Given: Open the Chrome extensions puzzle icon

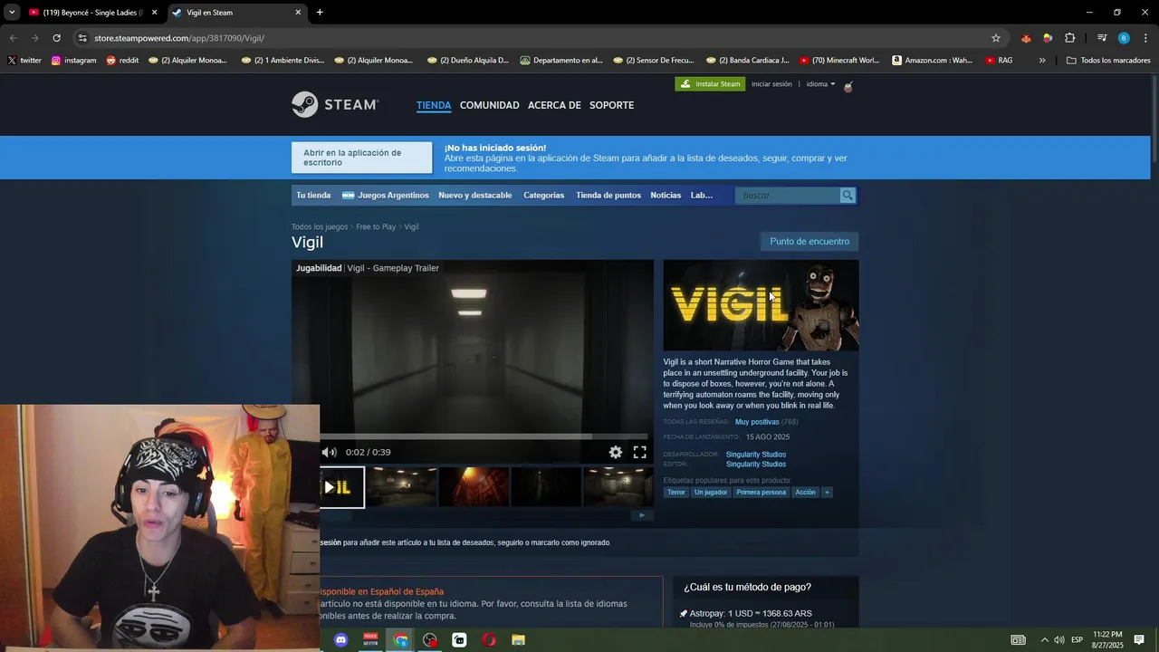Looking at the screenshot, I should coord(1070,38).
